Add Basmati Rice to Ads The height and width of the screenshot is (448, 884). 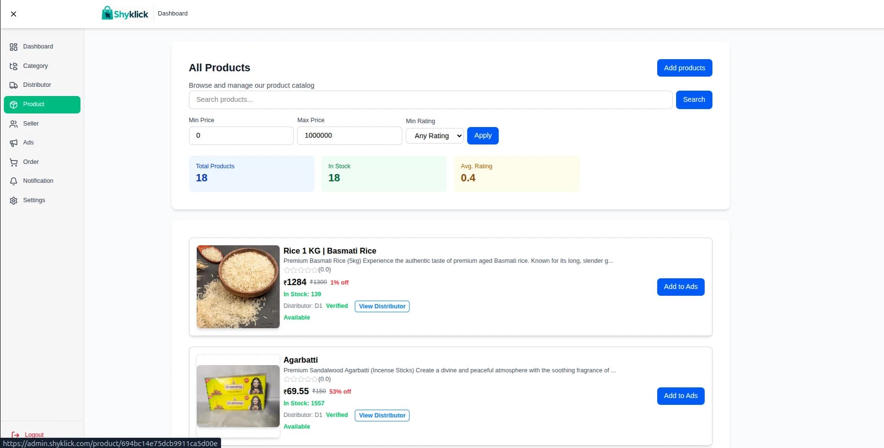tap(680, 287)
